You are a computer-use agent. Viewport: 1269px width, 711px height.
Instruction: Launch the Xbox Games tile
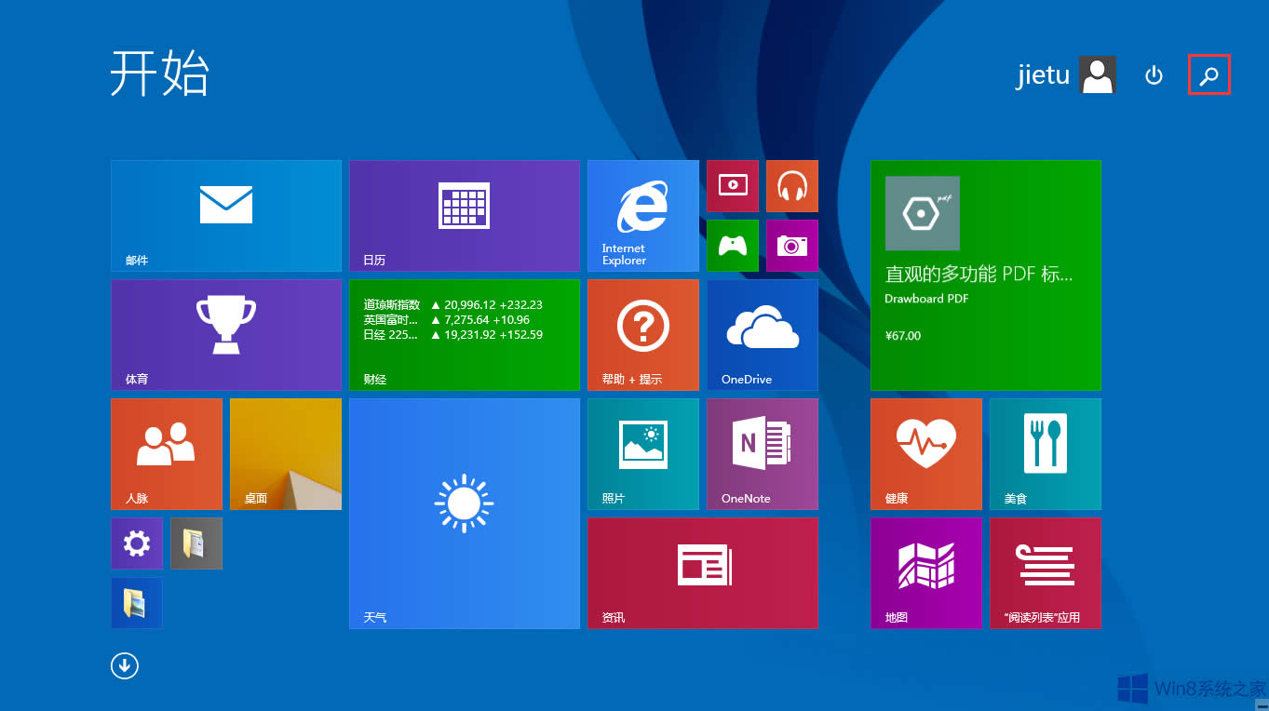pos(732,245)
